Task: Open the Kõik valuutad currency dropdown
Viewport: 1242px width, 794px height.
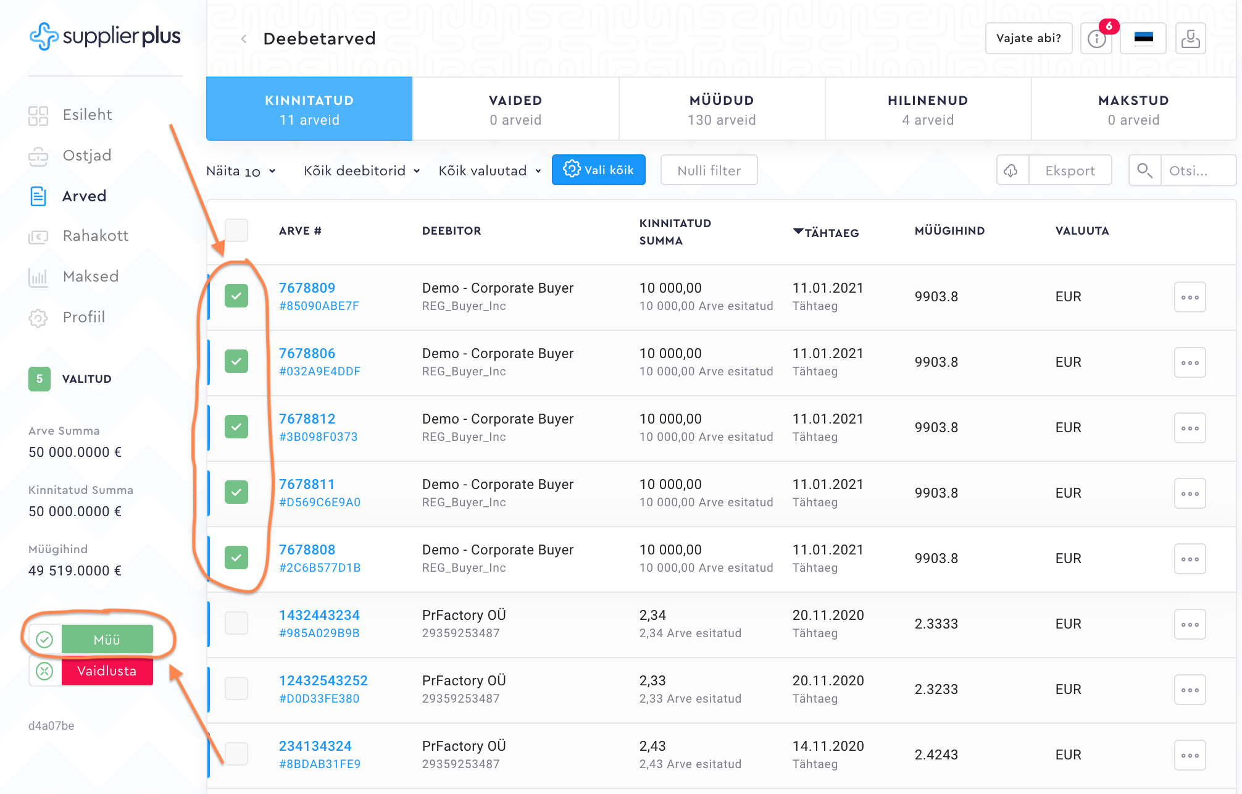Action: (x=490, y=171)
